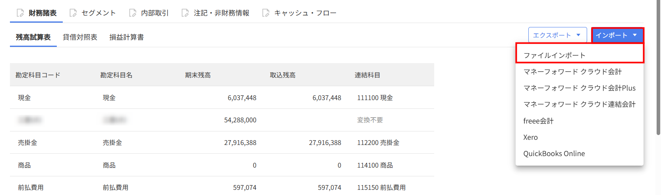Pick freee会計 from the import list
Screen dimensions: 661x195
(538, 121)
